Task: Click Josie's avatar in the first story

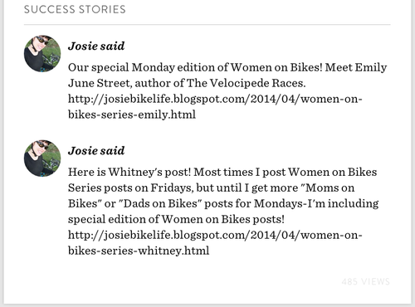Action: tap(42, 54)
